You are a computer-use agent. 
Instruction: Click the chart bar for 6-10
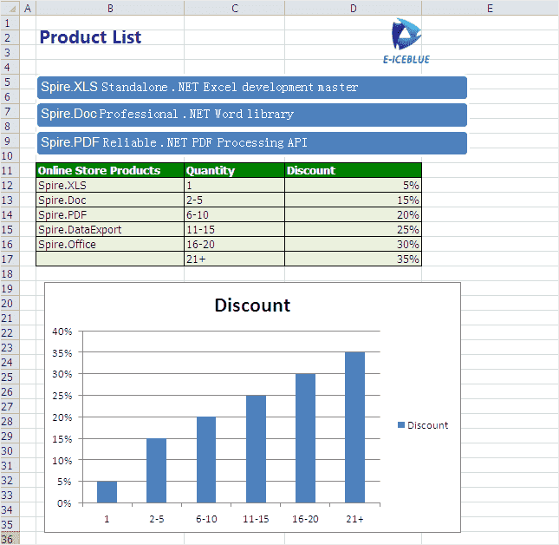coord(206,460)
